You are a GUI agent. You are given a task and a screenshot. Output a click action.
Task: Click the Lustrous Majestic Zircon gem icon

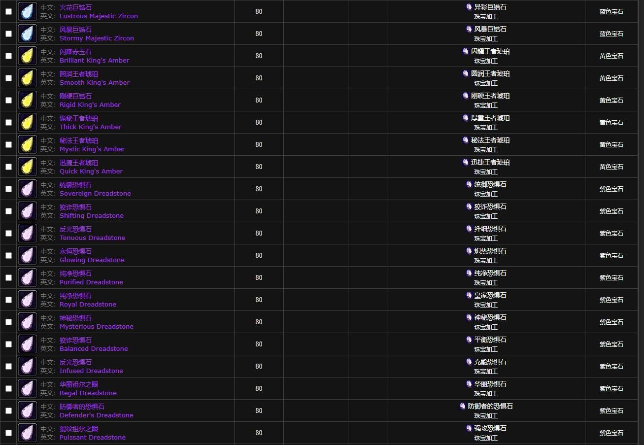28,11
